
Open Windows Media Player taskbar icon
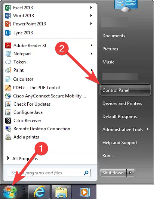[x=85, y=192]
